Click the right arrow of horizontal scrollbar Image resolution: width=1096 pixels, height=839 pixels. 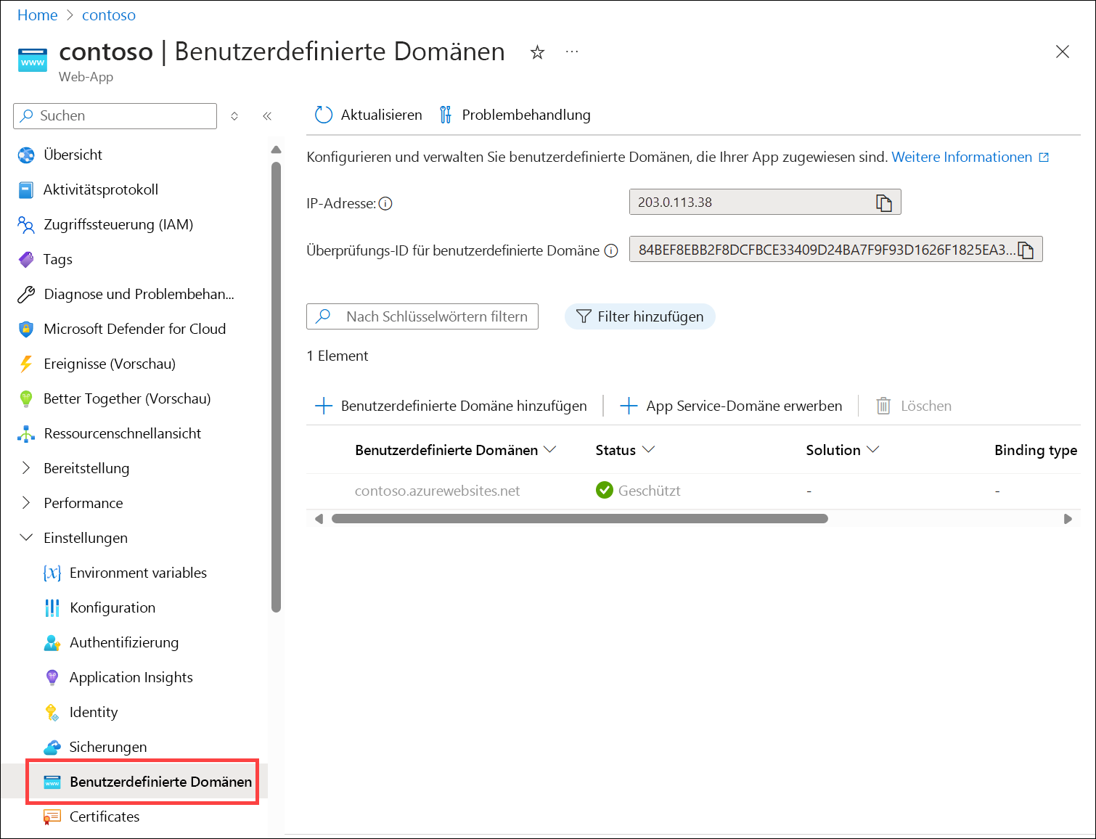1068,519
